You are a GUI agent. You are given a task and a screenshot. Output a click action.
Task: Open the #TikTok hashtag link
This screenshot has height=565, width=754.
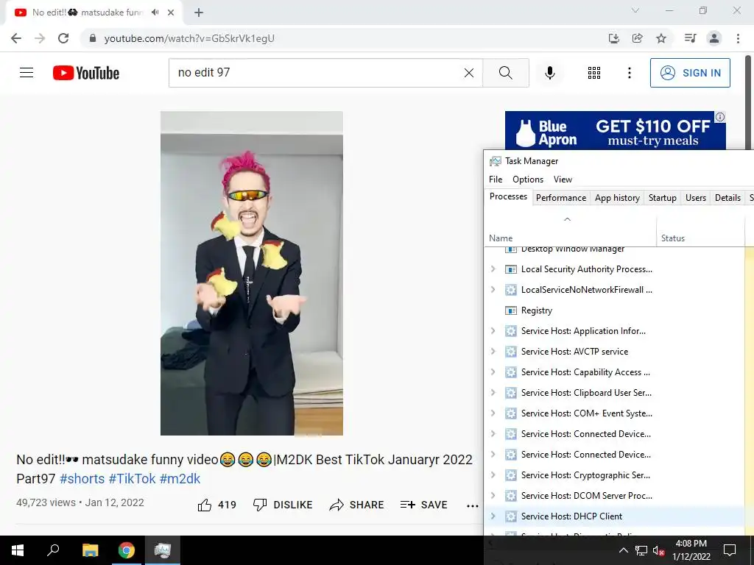(x=133, y=478)
